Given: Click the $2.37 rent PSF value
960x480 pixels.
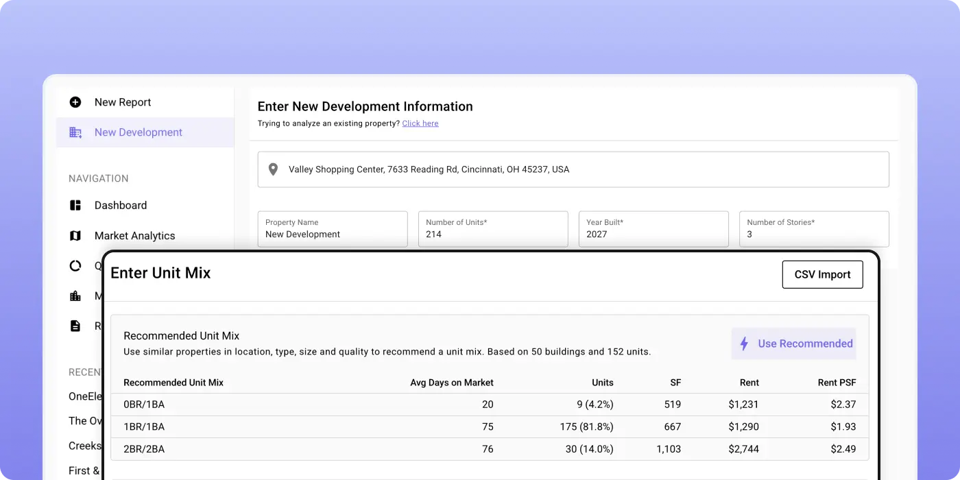Looking at the screenshot, I should [x=843, y=405].
